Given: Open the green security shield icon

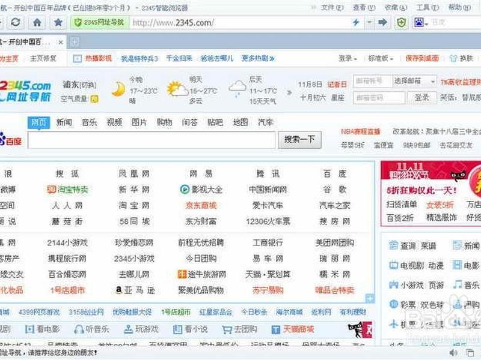Looking at the screenshot, I should click(401, 22).
